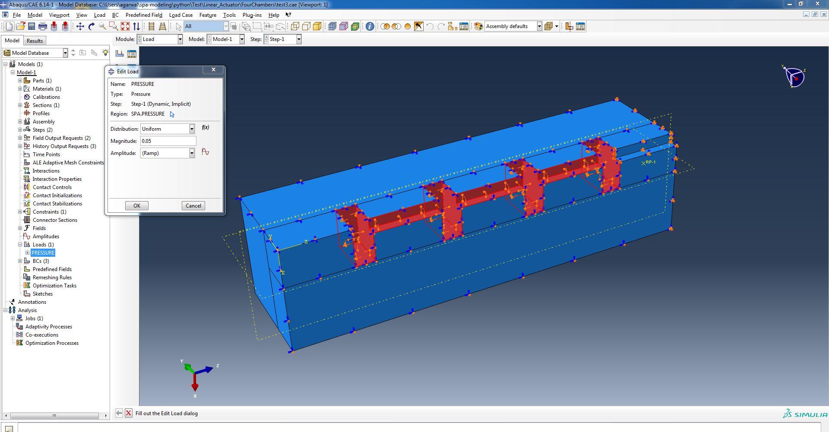Open a model database file

20,26
